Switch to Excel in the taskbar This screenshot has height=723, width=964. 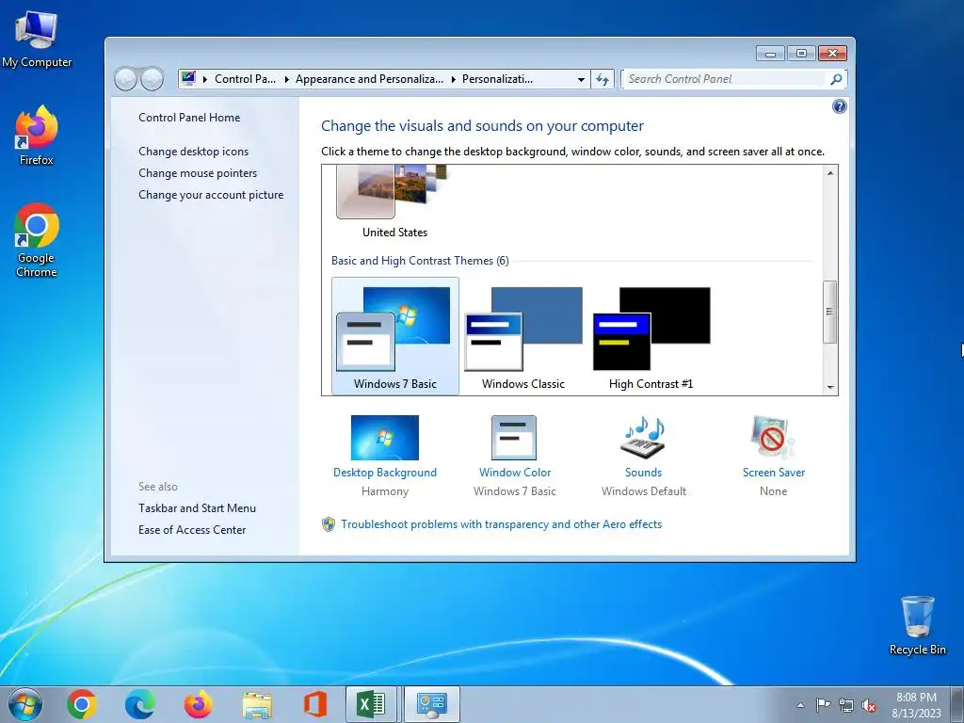371,704
